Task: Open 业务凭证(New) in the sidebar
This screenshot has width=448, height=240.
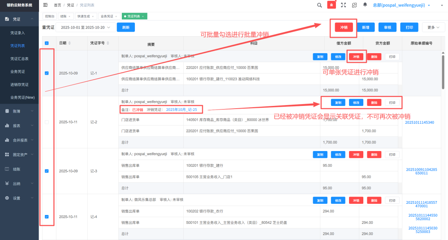Action: coord(22,97)
